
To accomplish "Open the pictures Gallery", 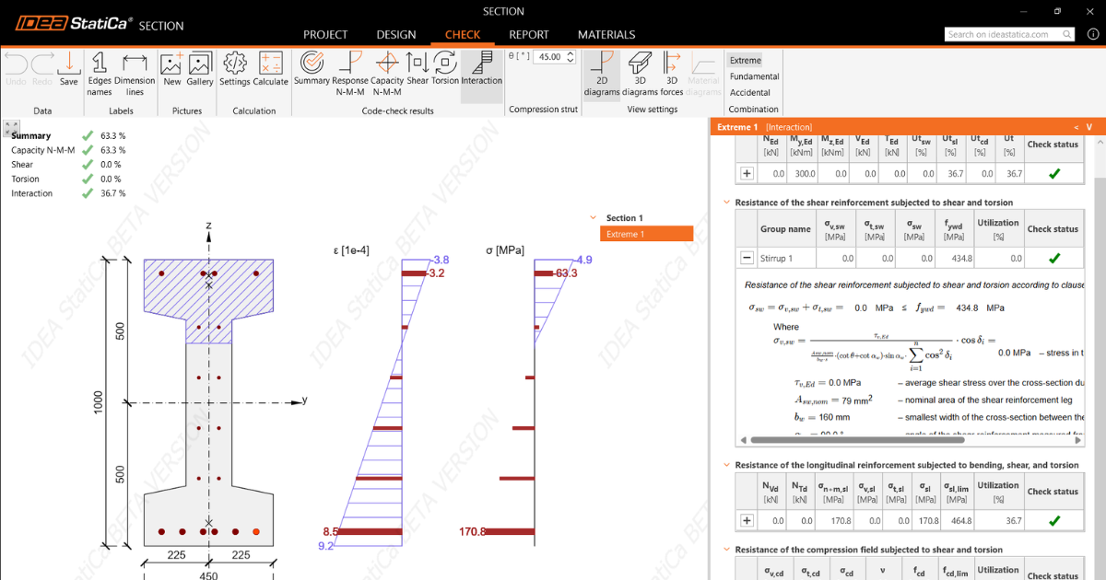I will (200, 68).
